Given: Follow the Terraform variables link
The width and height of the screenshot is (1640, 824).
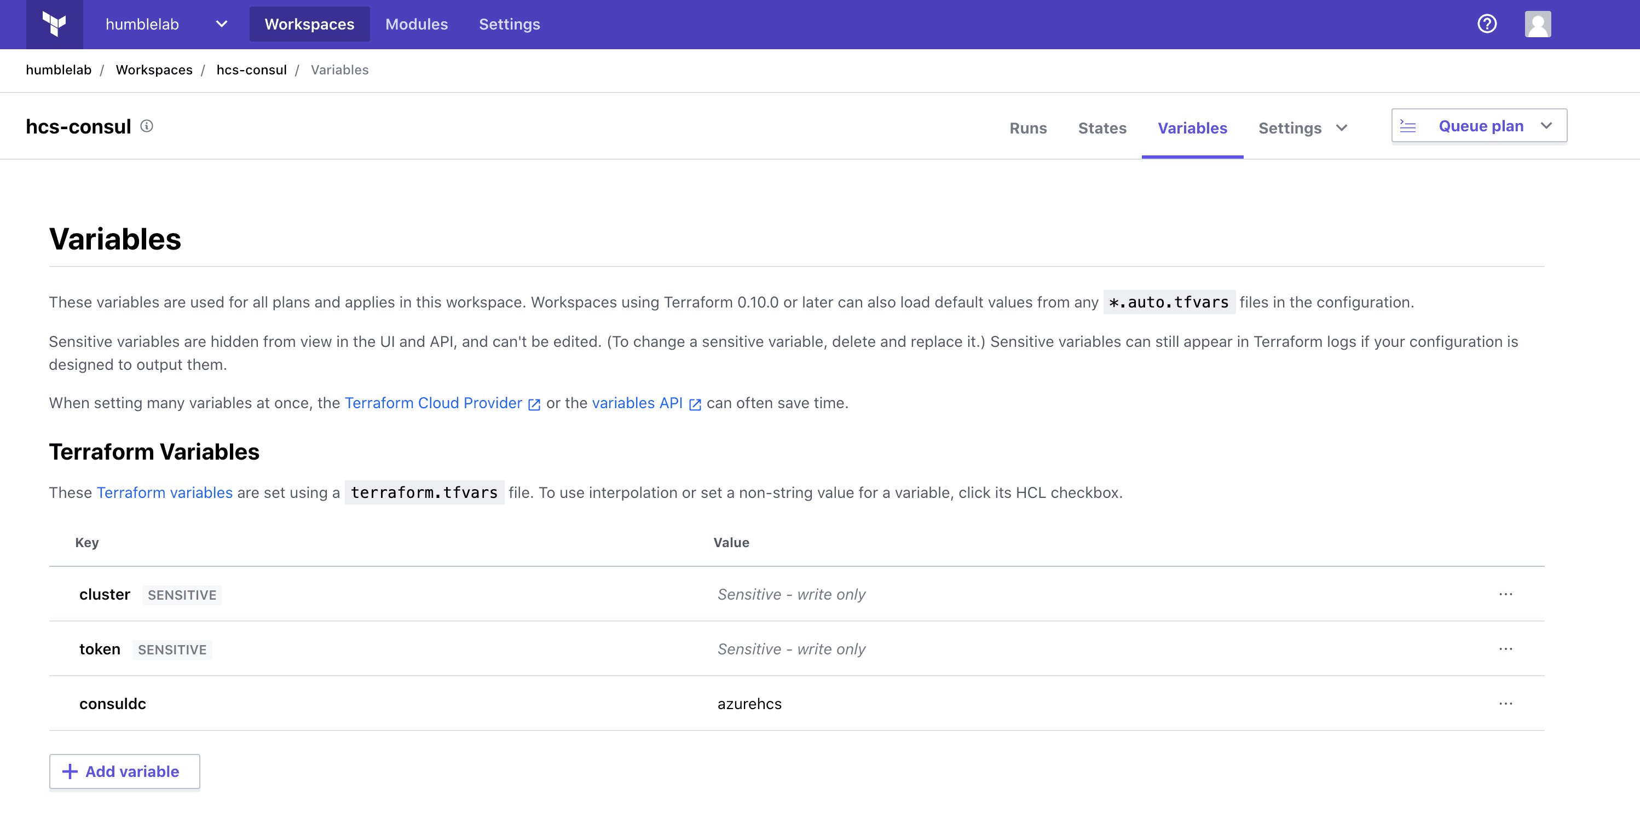Looking at the screenshot, I should pyautogui.click(x=164, y=492).
